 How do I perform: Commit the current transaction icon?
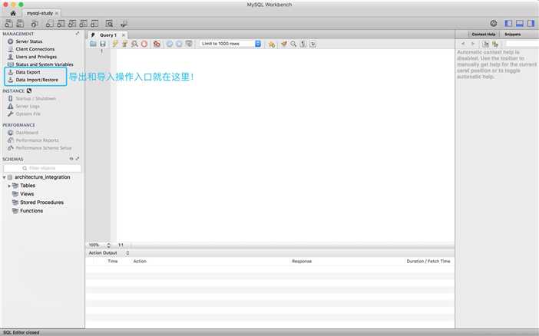[170, 44]
